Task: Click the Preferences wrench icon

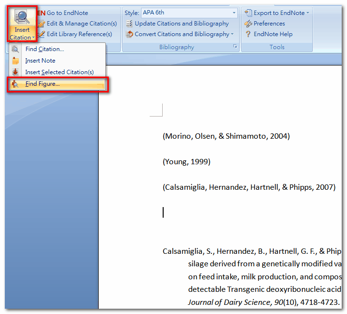Action: [x=248, y=24]
